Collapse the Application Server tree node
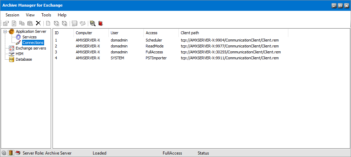 pyautogui.click(x=5, y=31)
